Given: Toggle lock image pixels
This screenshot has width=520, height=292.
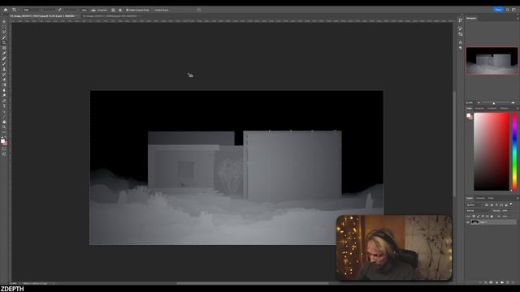Looking at the screenshot, I should 478,217.
